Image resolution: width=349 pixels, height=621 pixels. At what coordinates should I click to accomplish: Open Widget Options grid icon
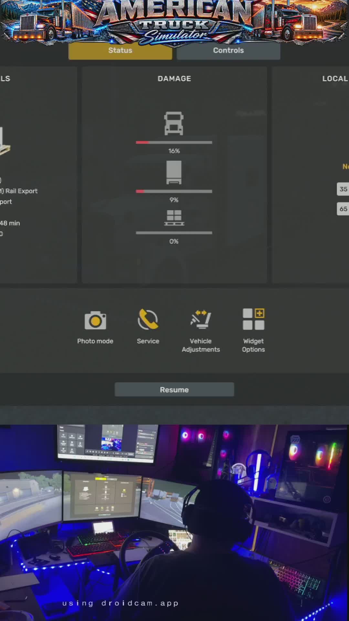point(254,319)
